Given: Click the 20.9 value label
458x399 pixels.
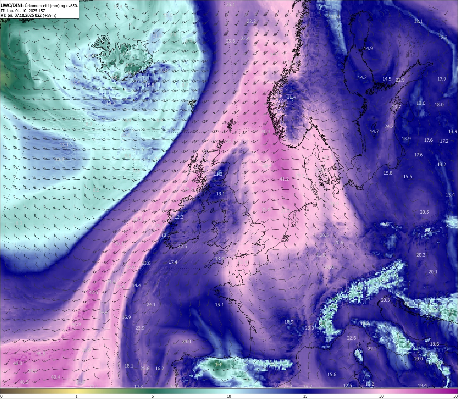Looking at the screenshot, I should [339, 243].
